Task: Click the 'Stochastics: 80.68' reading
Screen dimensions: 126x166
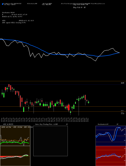Action: pos(8,13)
